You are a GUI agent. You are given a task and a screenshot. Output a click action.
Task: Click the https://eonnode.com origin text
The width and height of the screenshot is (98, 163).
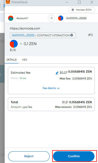[x=25, y=28]
